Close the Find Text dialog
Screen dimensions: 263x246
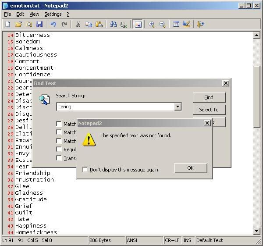coord(226,83)
